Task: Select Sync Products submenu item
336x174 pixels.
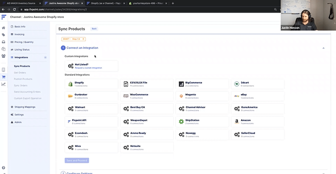Action: [22, 66]
